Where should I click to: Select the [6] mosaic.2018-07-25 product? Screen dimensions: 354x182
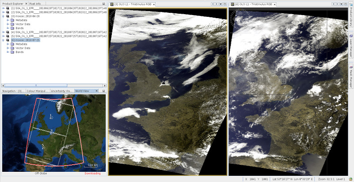click(x=25, y=40)
